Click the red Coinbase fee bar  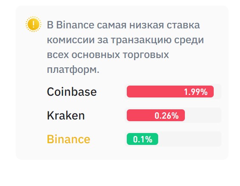pyautogui.click(x=170, y=92)
